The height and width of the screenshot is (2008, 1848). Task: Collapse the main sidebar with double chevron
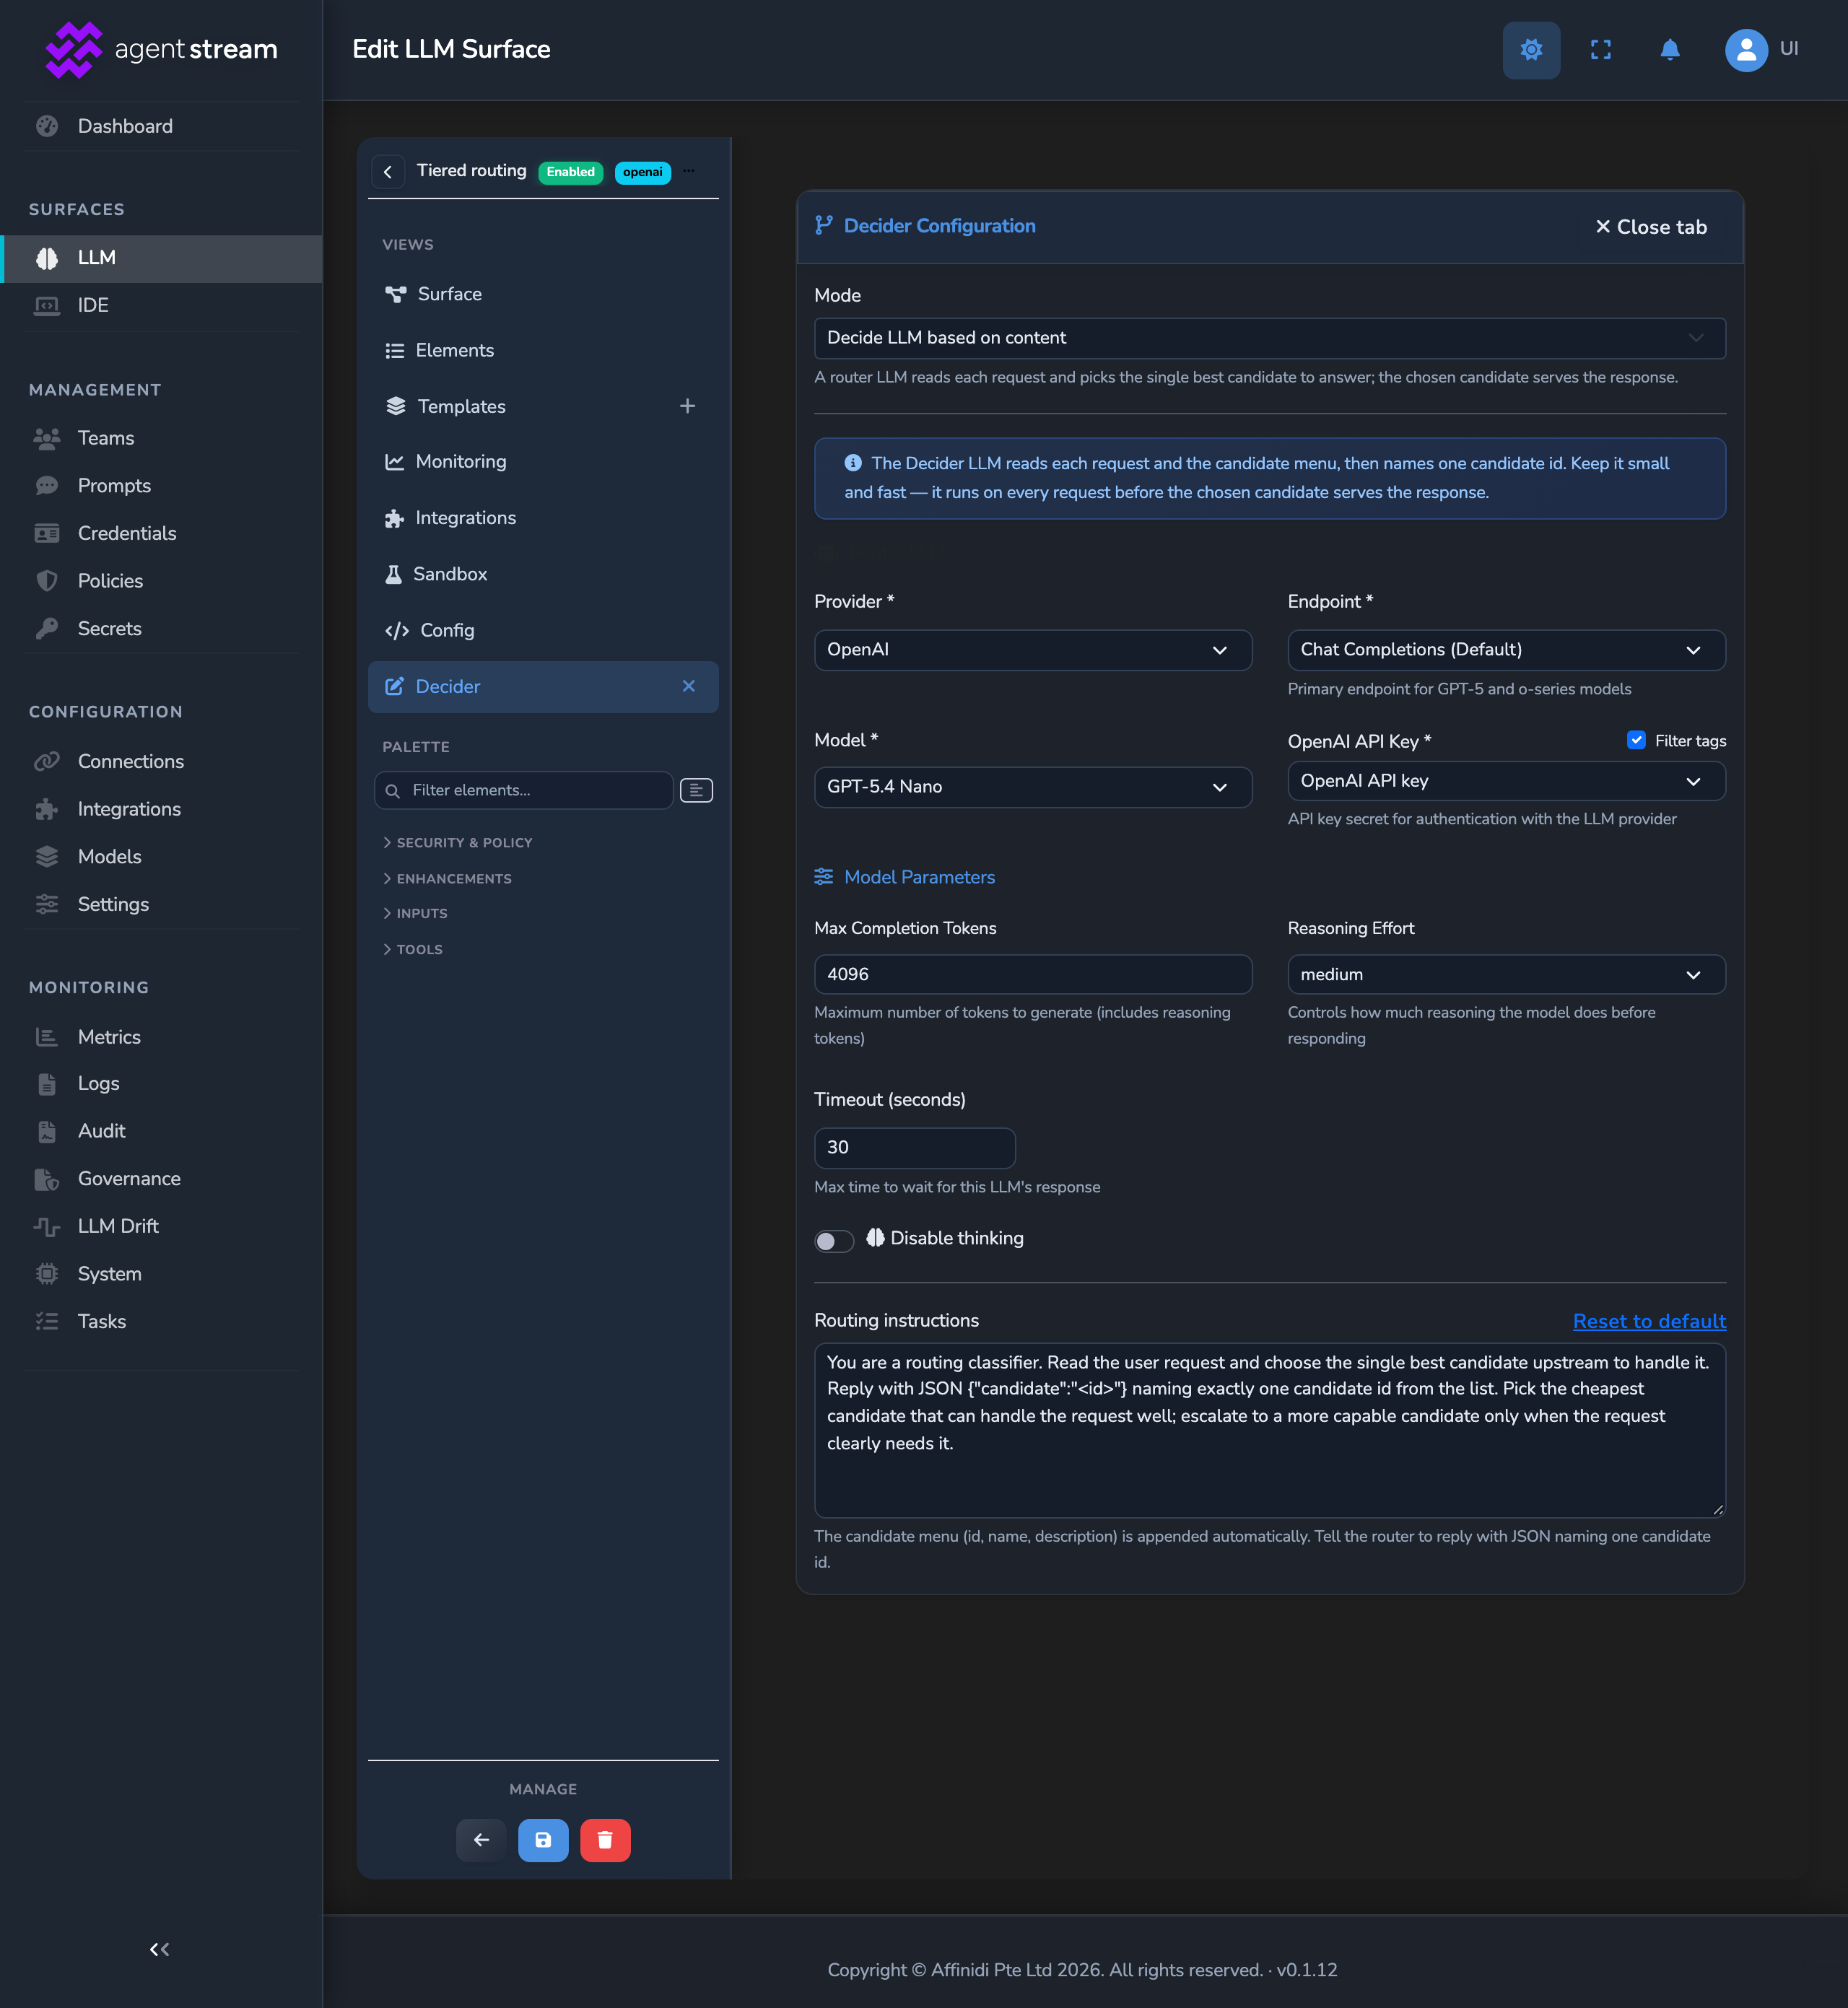pyautogui.click(x=160, y=1949)
